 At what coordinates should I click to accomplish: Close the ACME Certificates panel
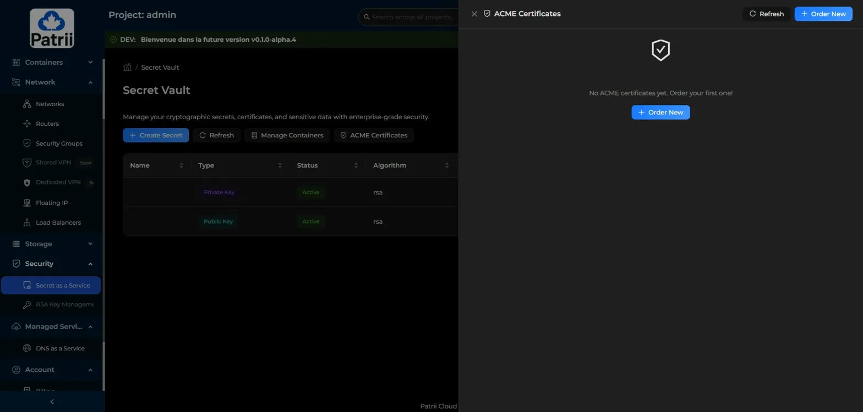pos(474,14)
